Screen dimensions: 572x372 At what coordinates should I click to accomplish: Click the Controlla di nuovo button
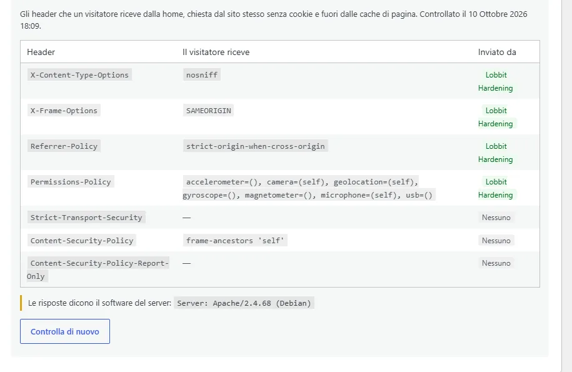click(65, 331)
